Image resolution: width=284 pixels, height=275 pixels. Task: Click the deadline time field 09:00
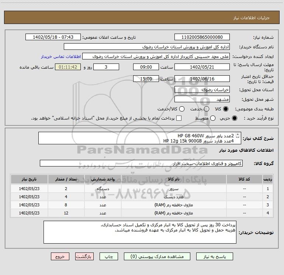[x=146, y=67]
